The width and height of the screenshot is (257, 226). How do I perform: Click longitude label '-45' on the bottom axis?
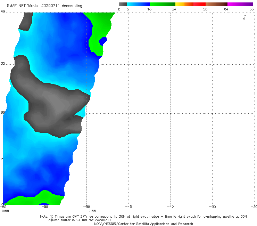(x=128, y=207)
